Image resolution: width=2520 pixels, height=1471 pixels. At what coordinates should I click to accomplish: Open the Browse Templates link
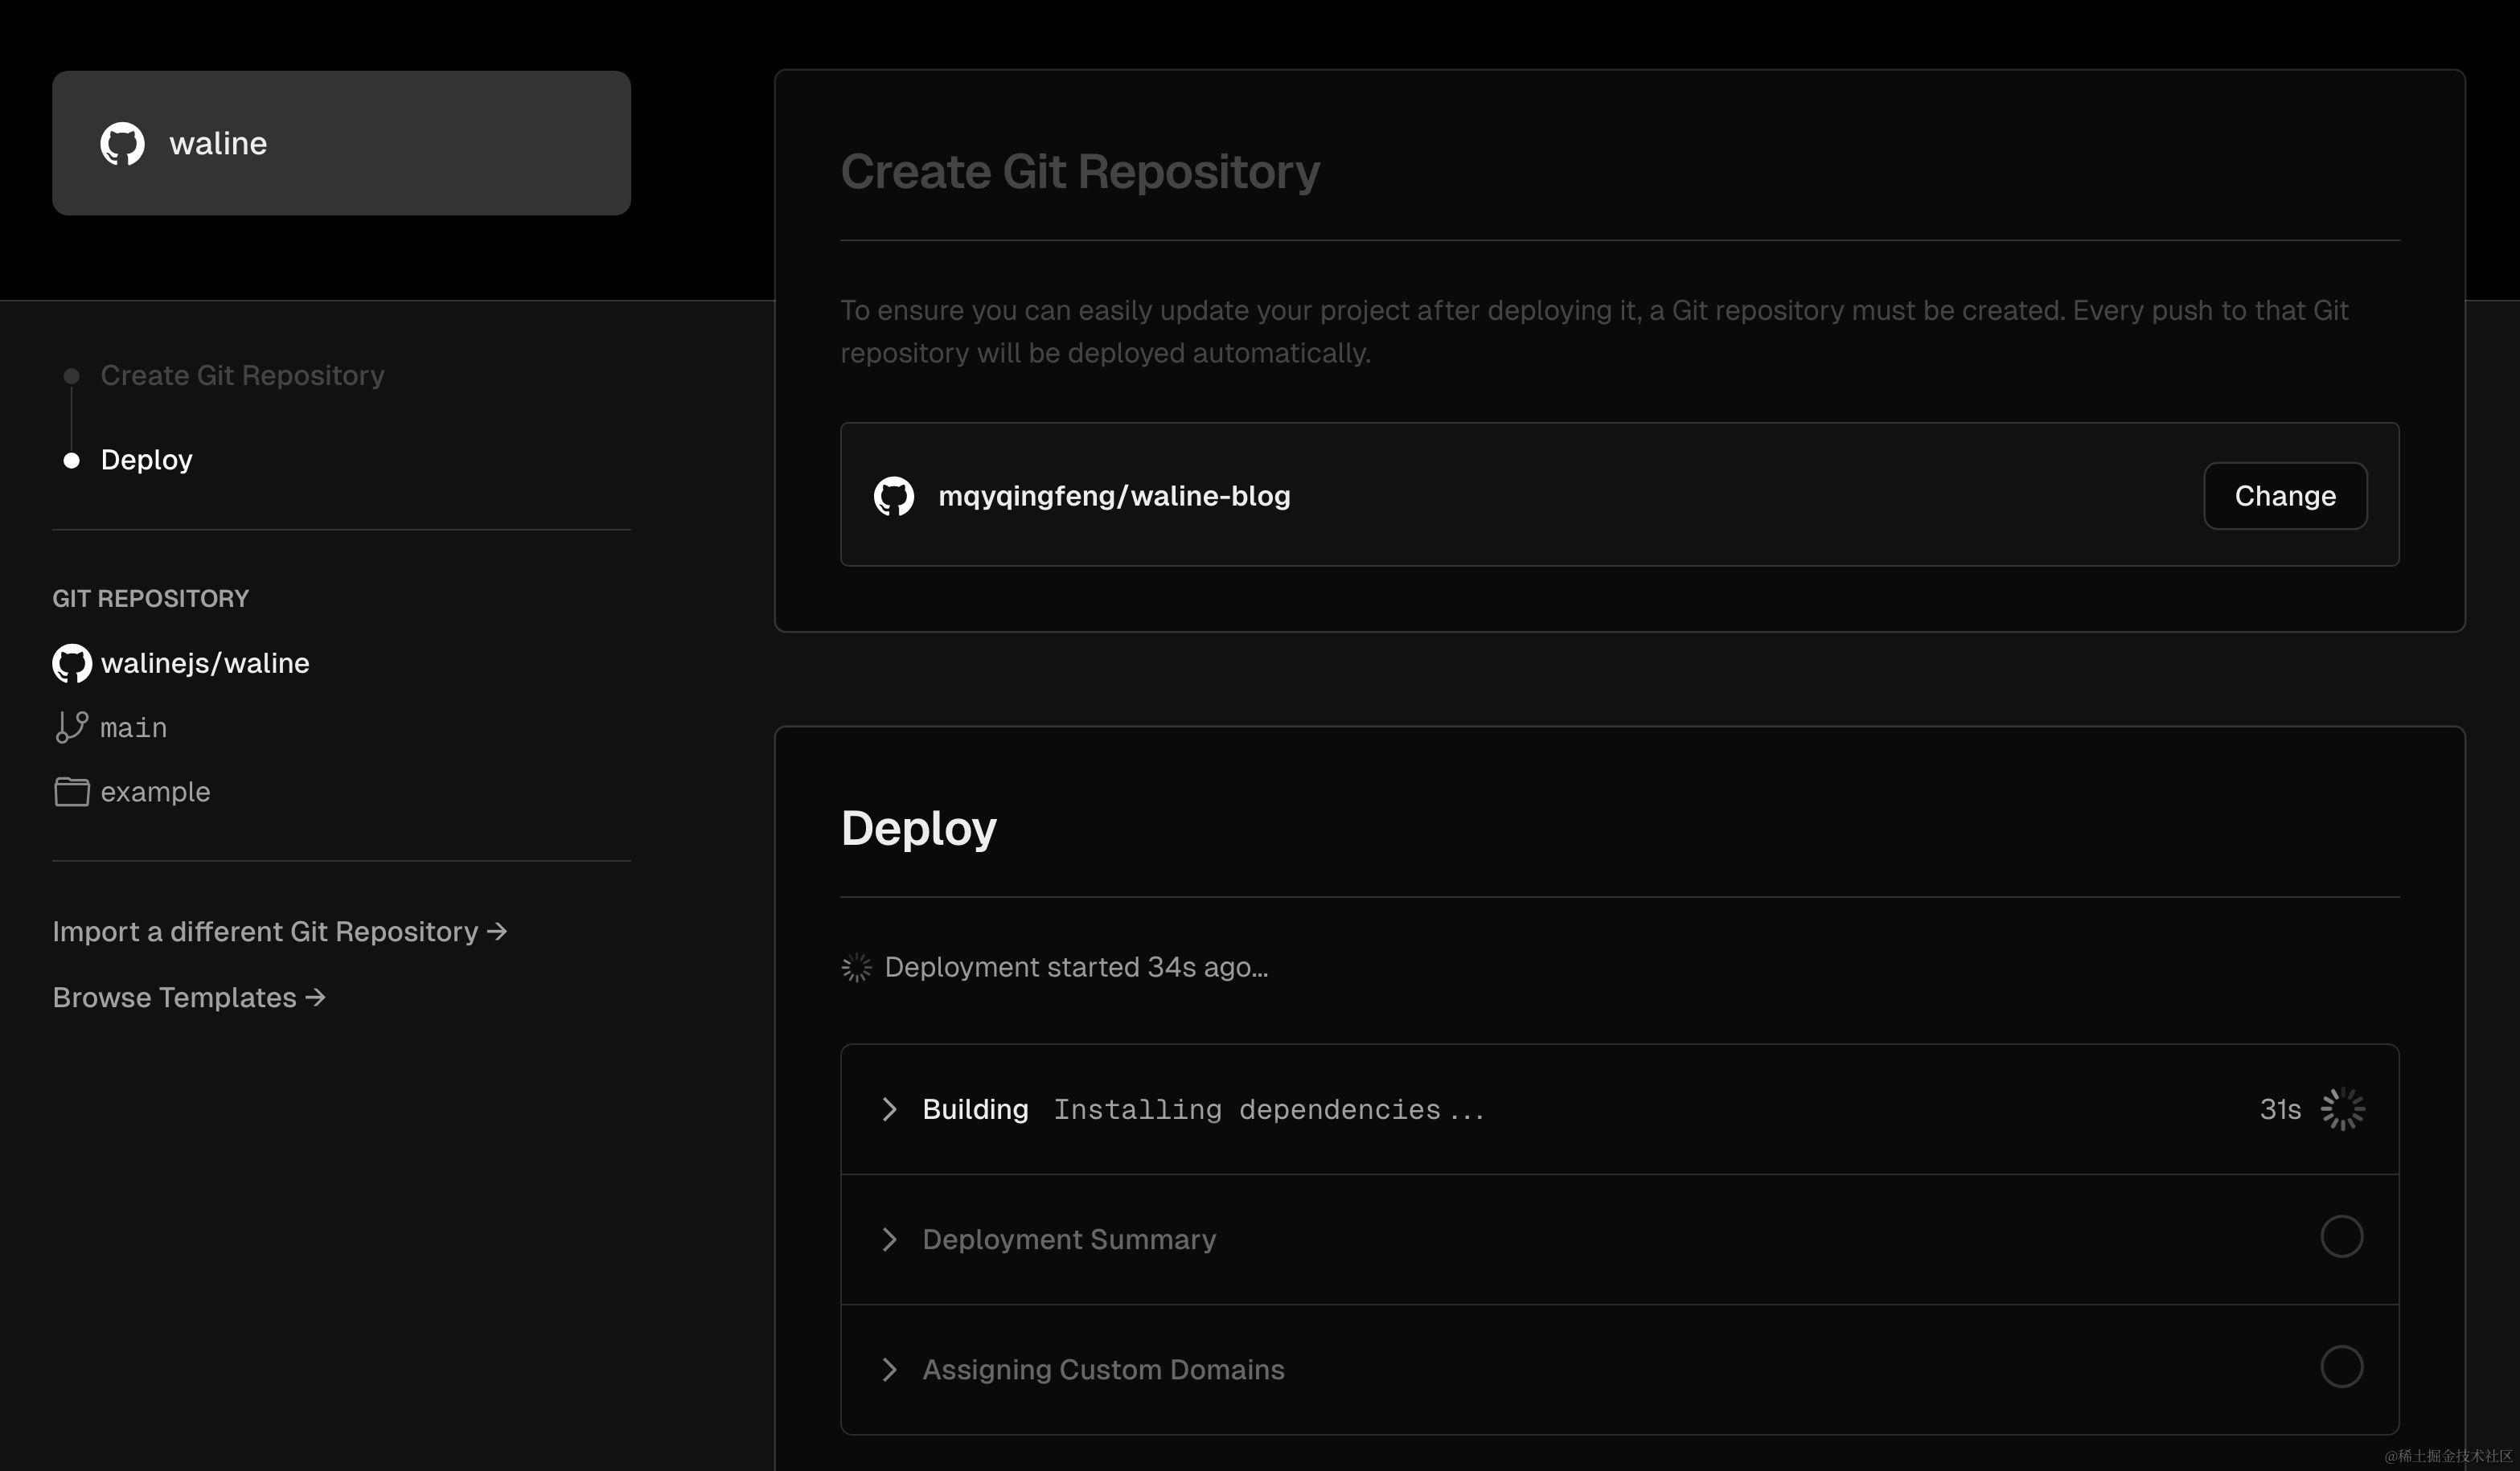click(189, 997)
